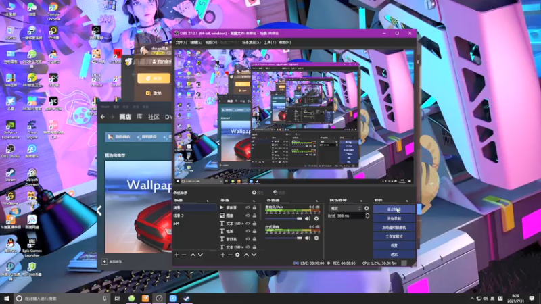Open the 帮助(H) menu in OBS
The height and width of the screenshot is (304, 541).
[285, 43]
